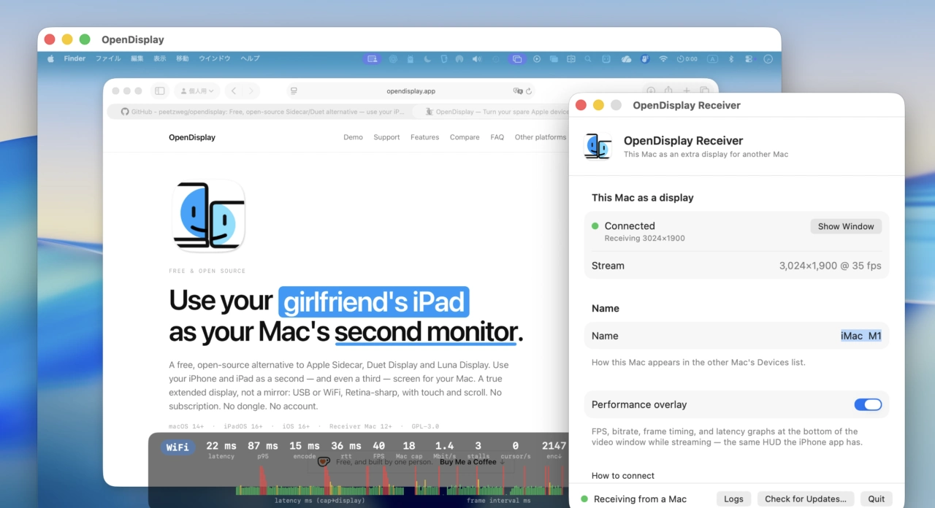The height and width of the screenshot is (508, 935).
Task: Click Check for Updates... button
Action: point(806,499)
